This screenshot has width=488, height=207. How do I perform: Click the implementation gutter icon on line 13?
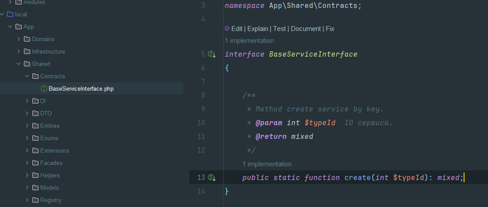(211, 177)
